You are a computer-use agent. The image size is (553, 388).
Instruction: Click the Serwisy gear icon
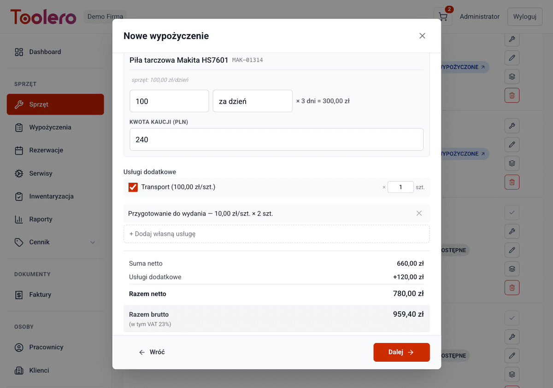click(x=19, y=174)
